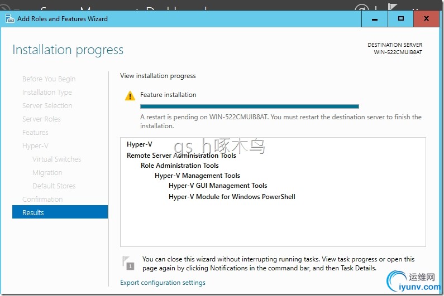The height and width of the screenshot is (296, 444).
Task: Click the feature installation progress bar
Action: (x=250, y=106)
